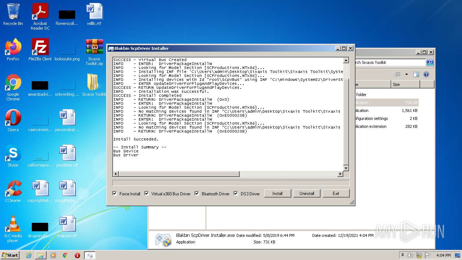Click Chrome icon in taskbar
This screenshot has width=462, height=260.
click(x=65, y=255)
